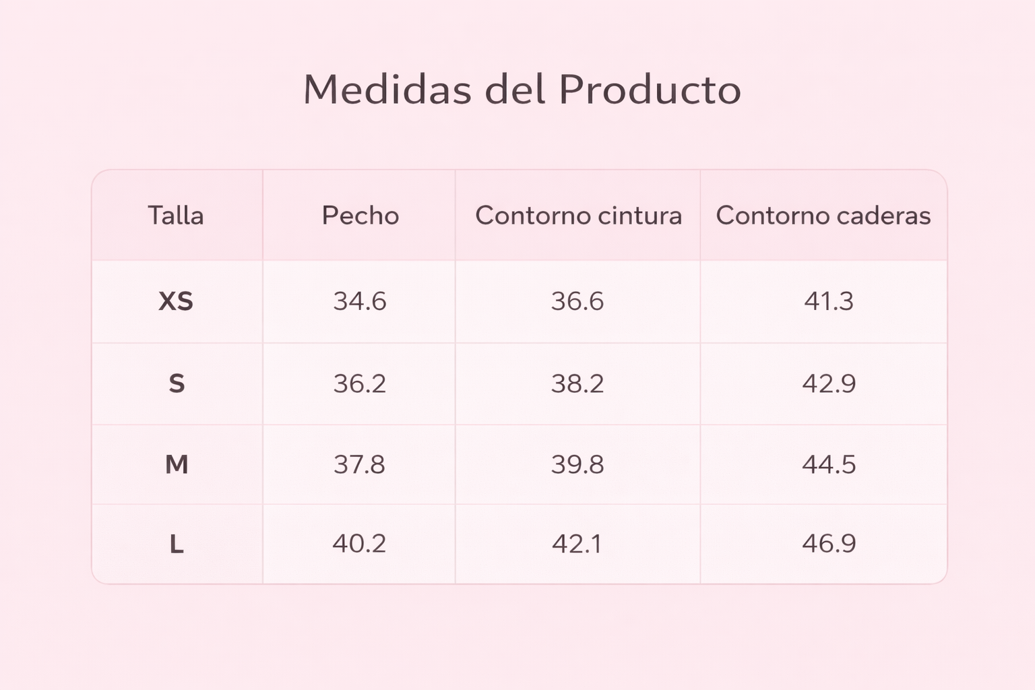Click the Contorno caderas column header
Viewport: 1035px width, 690px height.
point(823,216)
